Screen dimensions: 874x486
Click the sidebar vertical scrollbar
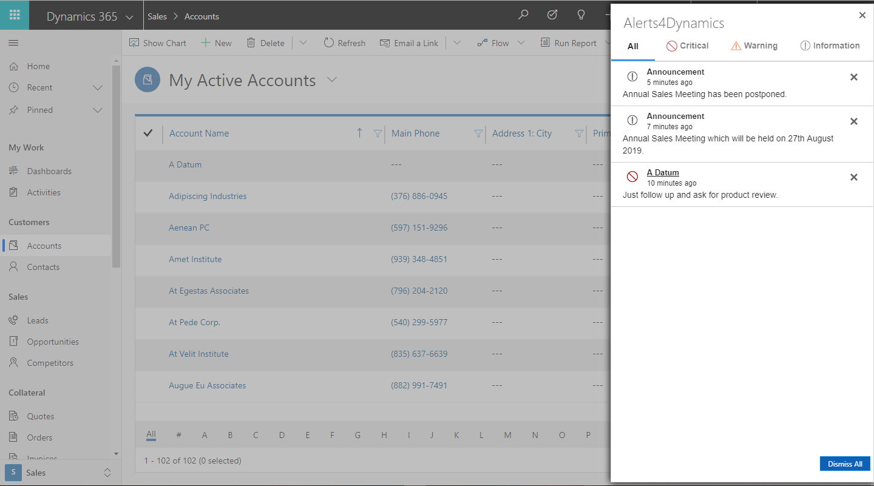116,167
